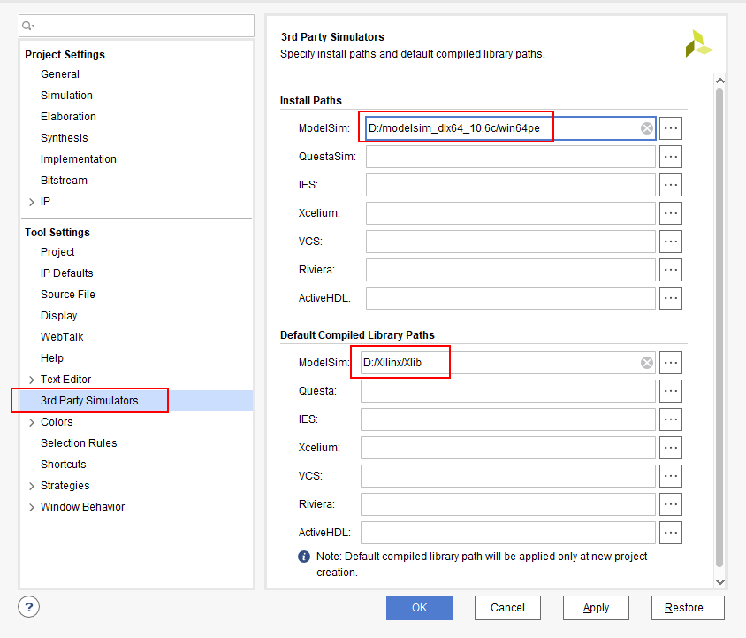Expand the Colors node

[x=32, y=423]
